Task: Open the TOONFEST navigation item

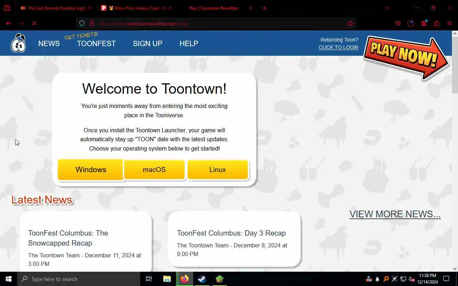Action: click(96, 43)
